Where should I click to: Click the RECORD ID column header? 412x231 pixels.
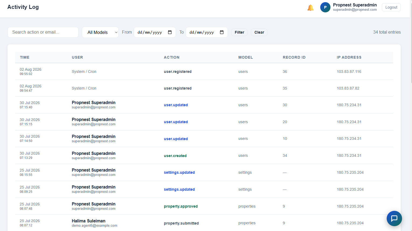pos(294,57)
